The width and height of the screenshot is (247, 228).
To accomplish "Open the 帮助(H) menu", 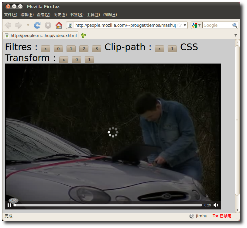I will [110, 15].
